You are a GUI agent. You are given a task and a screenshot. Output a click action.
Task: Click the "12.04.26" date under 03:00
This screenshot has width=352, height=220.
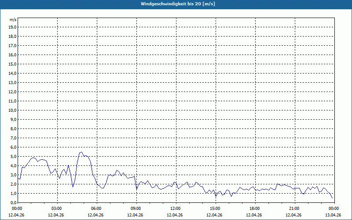coord(56,215)
